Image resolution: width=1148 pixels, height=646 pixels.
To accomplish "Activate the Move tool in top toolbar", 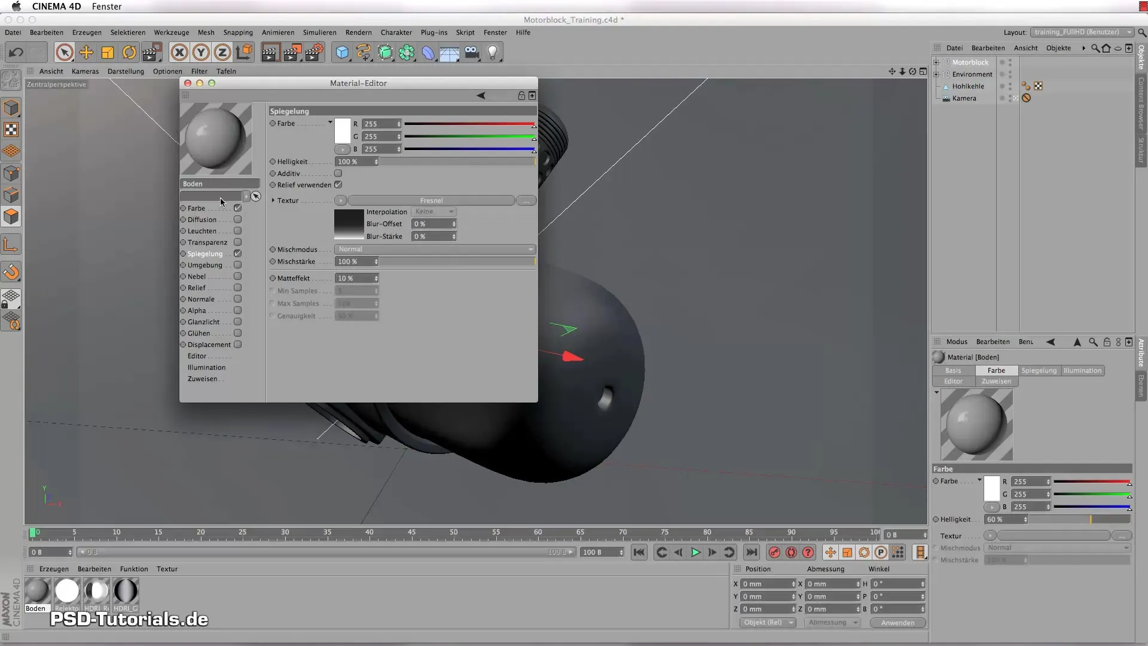I will coord(86,53).
